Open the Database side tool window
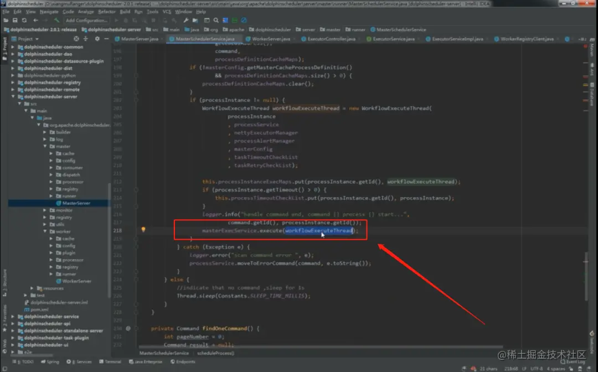598x372 pixels. [x=592, y=94]
